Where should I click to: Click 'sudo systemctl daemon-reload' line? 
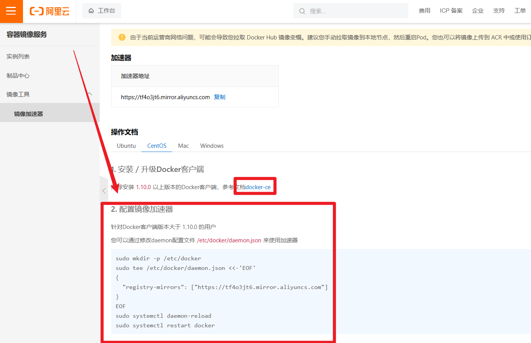coord(163,316)
